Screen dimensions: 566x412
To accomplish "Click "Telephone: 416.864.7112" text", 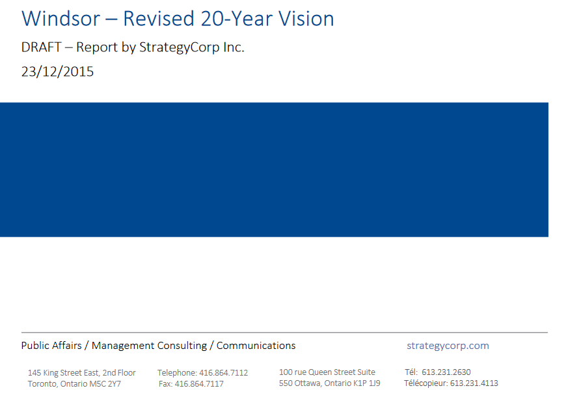I will (x=202, y=373).
